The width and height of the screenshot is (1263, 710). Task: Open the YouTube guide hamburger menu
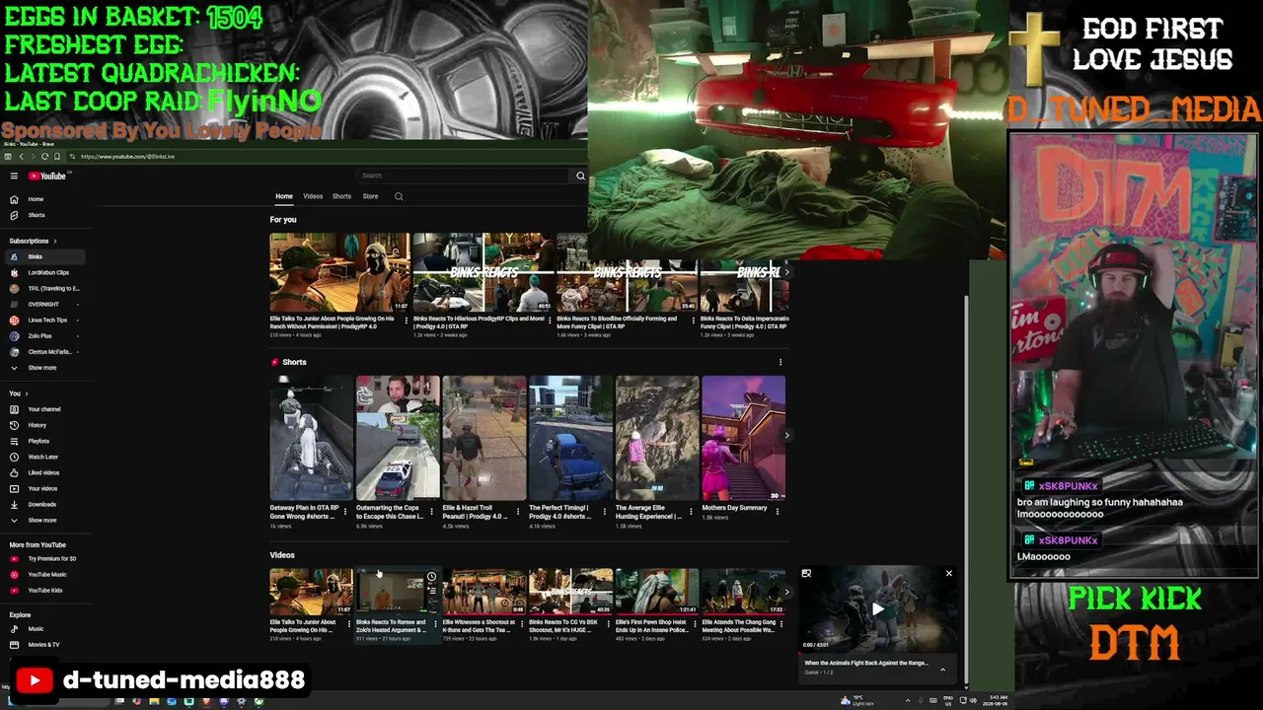point(14,176)
